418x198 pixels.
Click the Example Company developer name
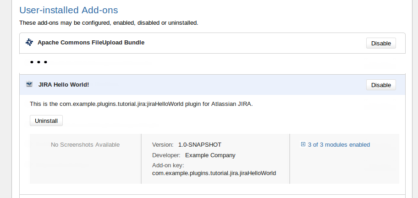(210, 155)
